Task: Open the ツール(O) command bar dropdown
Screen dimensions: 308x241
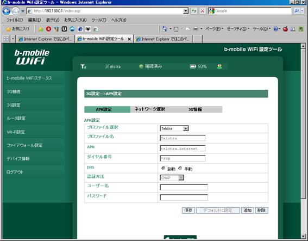Action: click(262, 29)
